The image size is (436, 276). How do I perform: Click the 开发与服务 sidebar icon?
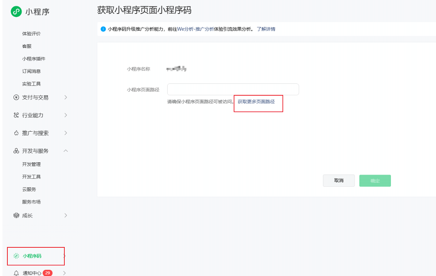click(x=16, y=151)
